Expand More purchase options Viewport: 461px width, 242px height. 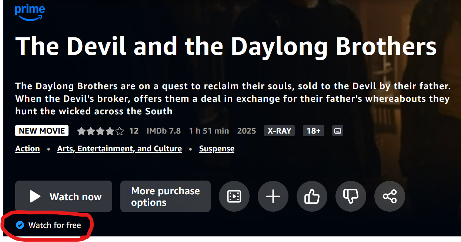click(x=165, y=196)
